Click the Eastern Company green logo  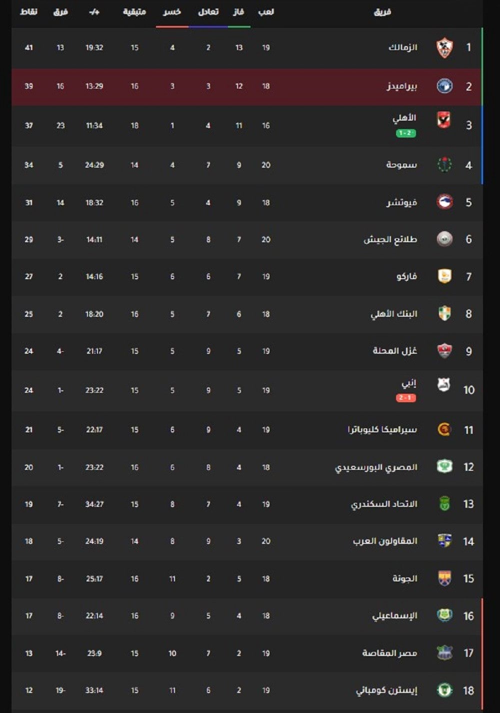(x=444, y=690)
